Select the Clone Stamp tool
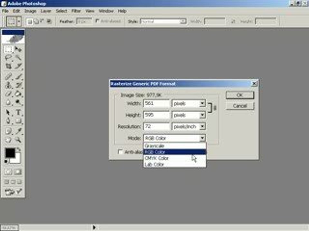This screenshot has width=309, height=231. [8, 85]
